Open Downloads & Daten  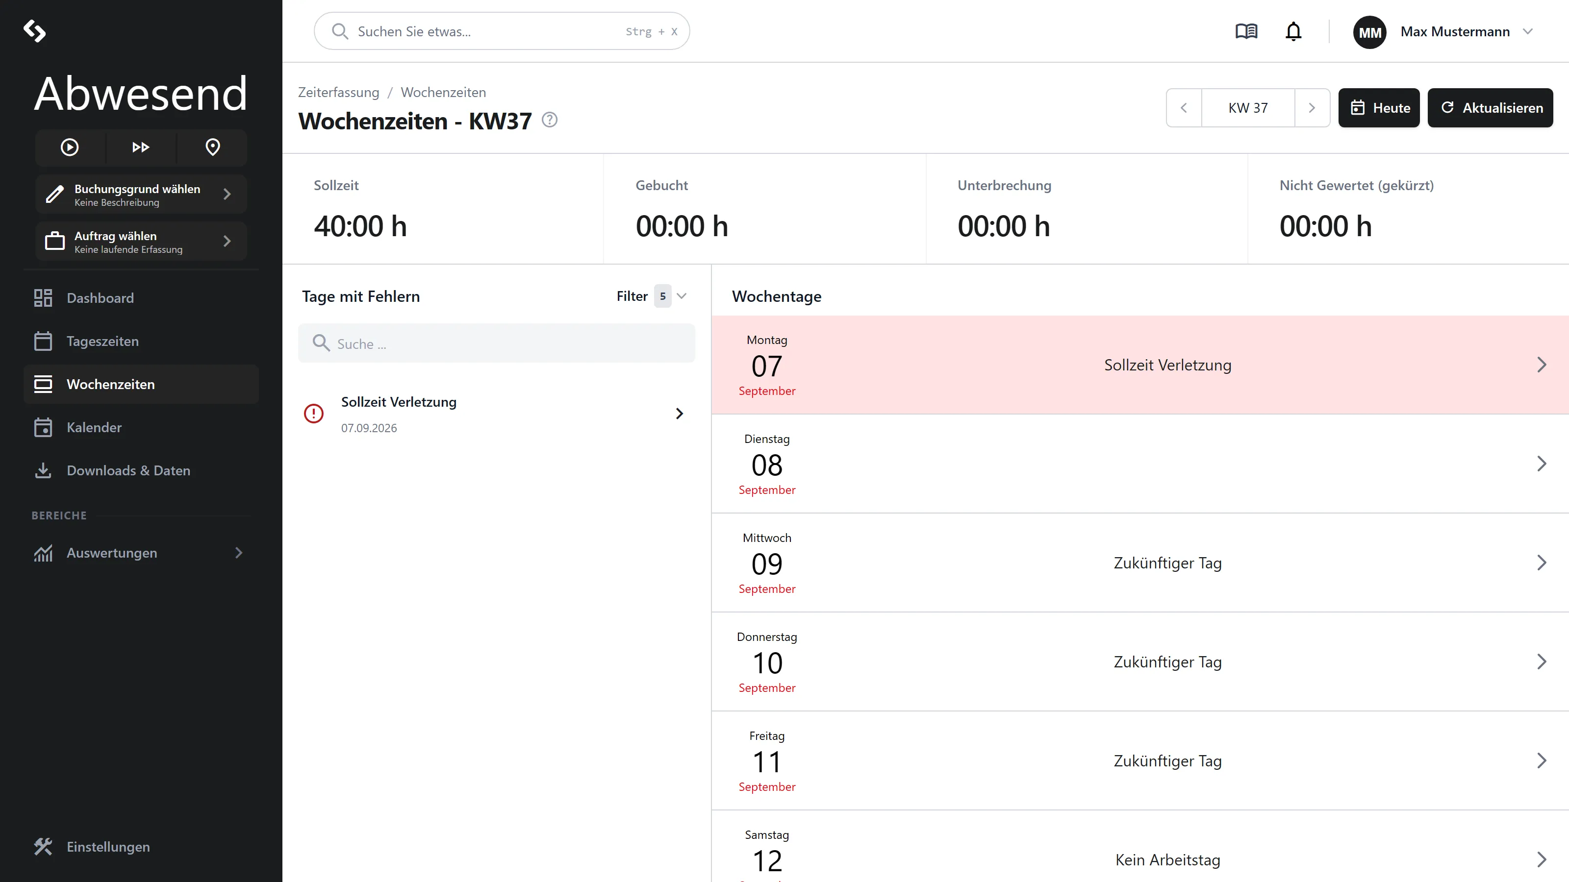click(141, 471)
